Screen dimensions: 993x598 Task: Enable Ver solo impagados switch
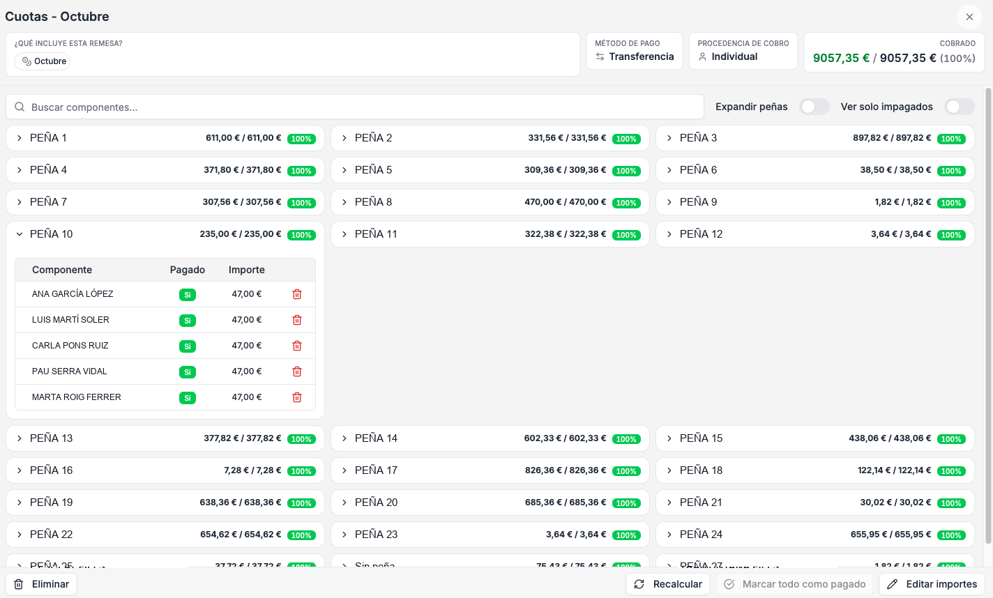click(x=960, y=107)
